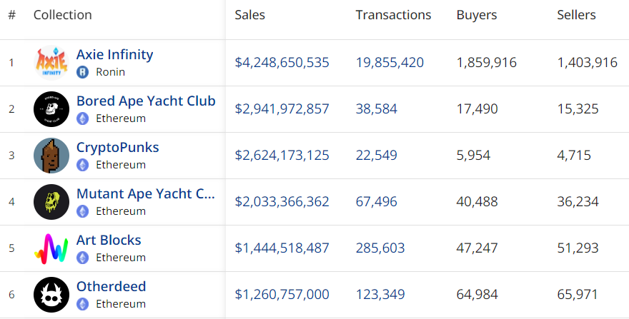This screenshot has height=319, width=629.
Task: Sort table by Buyers column header
Action: click(477, 15)
